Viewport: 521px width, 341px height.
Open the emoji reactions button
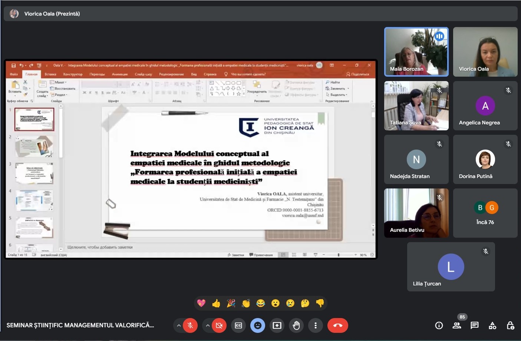(258, 325)
